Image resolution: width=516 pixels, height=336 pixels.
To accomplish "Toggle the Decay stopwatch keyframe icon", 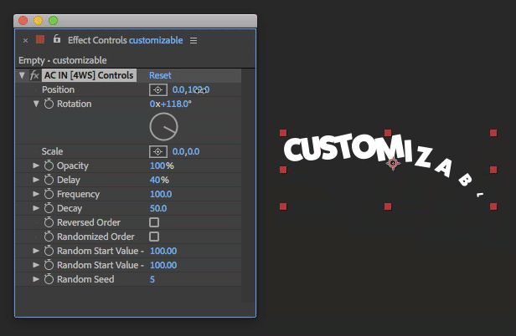I will (49, 208).
